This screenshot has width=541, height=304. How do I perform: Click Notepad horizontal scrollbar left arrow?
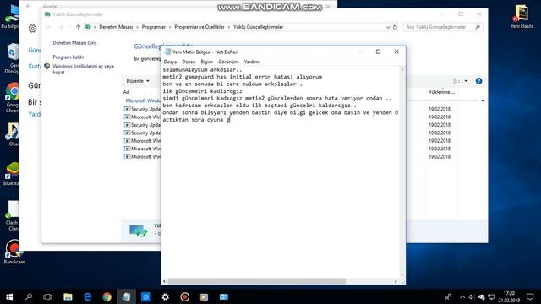click(x=164, y=281)
